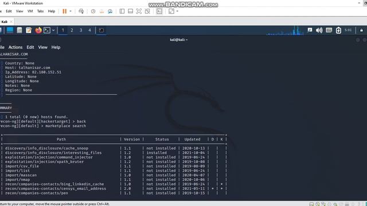Image resolution: width=367 pixels, height=206 pixels.
Task: Open the VMware Tabs menu
Action: (x=40, y=11)
